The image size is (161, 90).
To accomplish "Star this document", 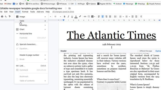I will (x=66, y=8).
